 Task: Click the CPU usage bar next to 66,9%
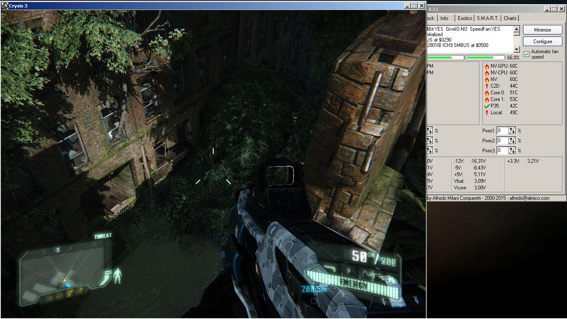click(x=485, y=58)
